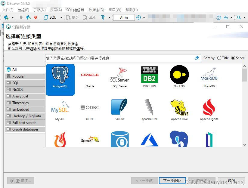Select the blue elephant with fish icon
The height and width of the screenshot is (188, 248).
[x=179, y=139]
